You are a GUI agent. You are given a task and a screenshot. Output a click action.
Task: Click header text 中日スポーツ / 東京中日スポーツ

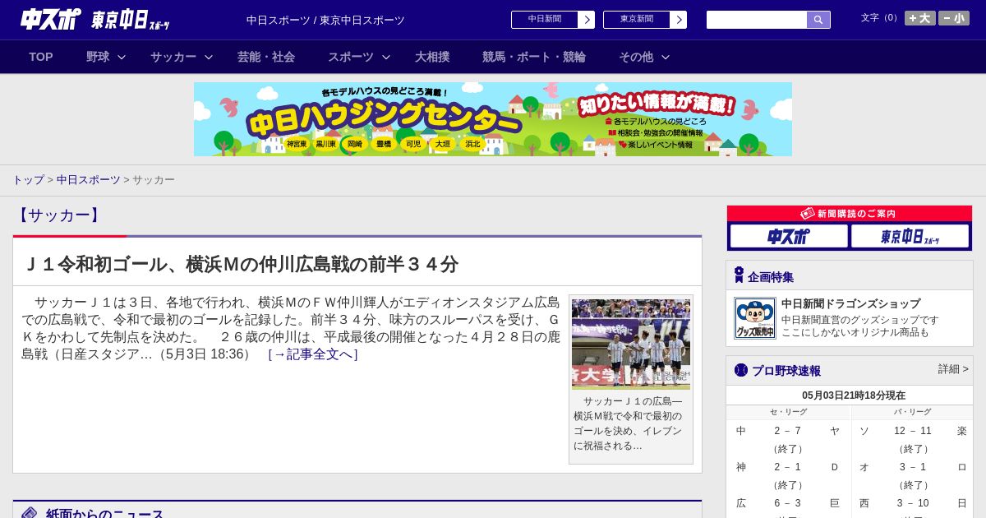325,20
